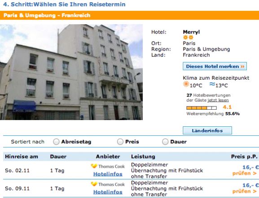Click the 'Leistung' column header

click(x=143, y=156)
